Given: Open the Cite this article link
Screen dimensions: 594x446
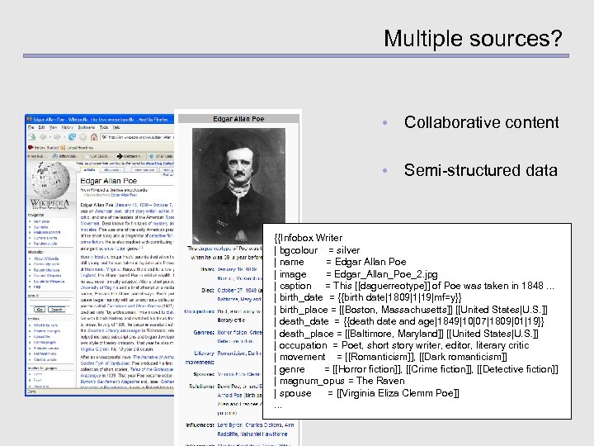Looking at the screenshot, I should click(x=45, y=359).
